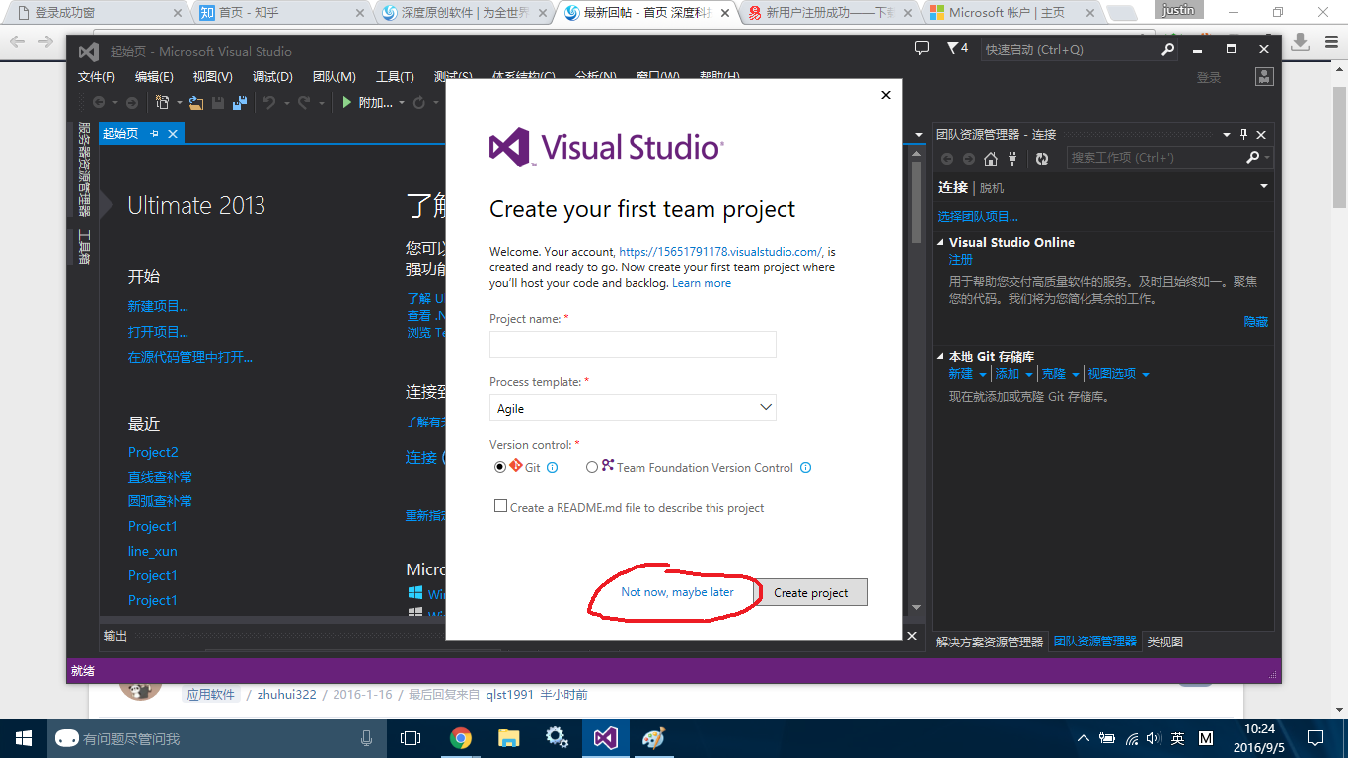Choose Team Foundation Version Control option
This screenshot has width=1348, height=758.
point(592,467)
